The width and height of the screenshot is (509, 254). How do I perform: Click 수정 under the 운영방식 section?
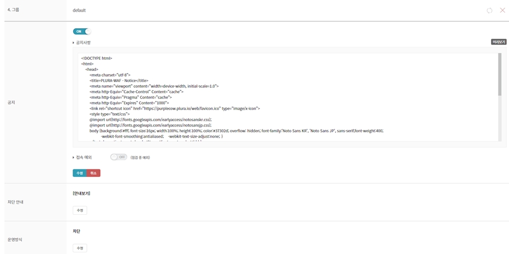[80, 248]
